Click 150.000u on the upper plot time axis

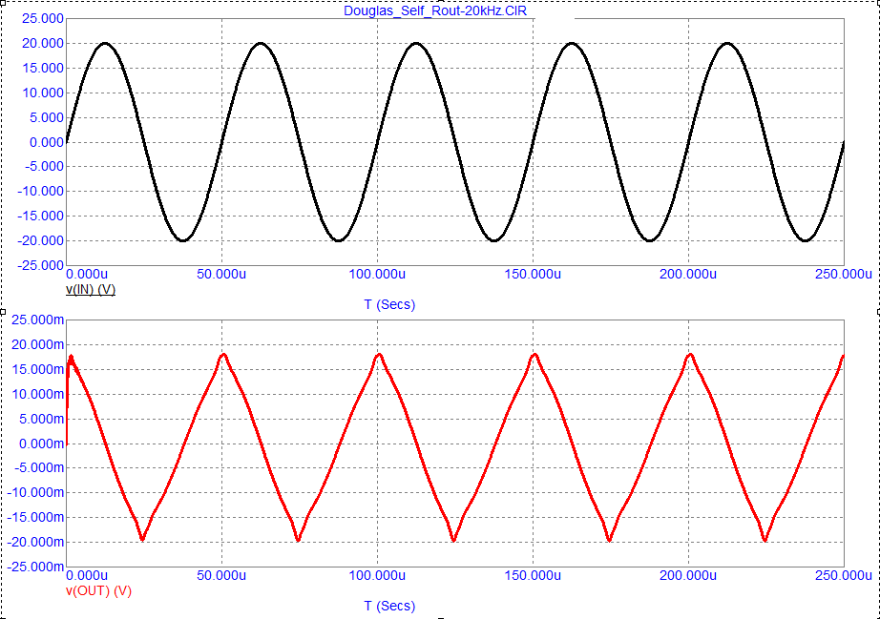click(533, 274)
